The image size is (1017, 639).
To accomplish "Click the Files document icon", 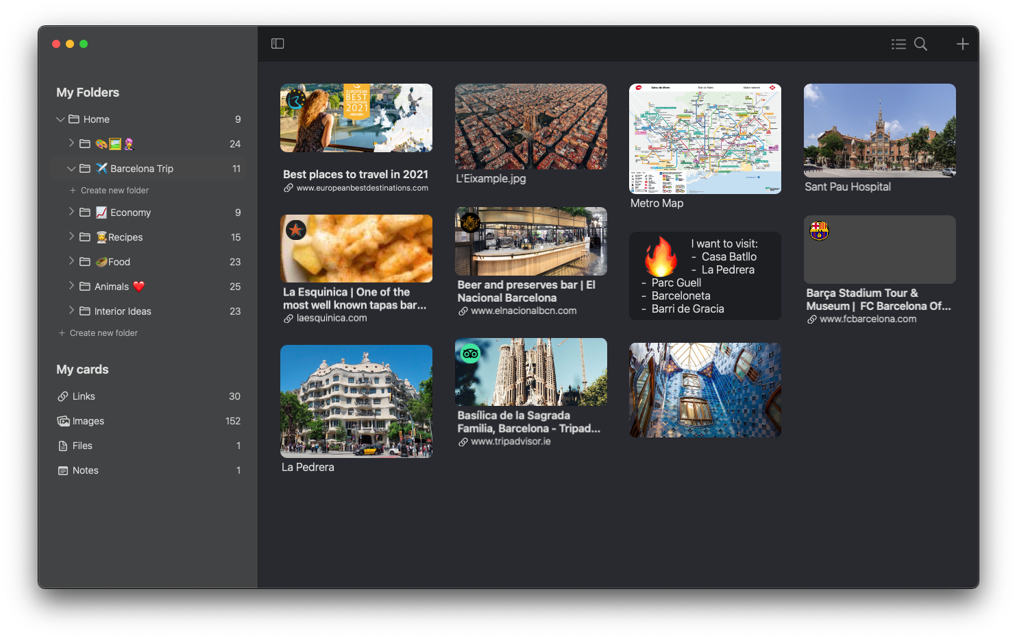I will click(x=63, y=446).
